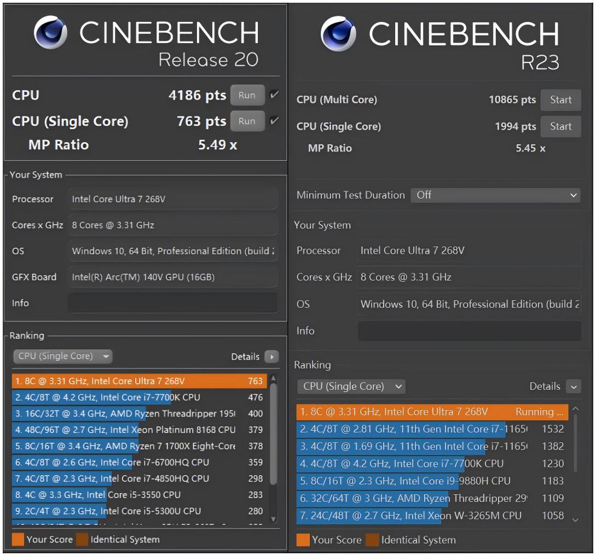The image size is (596, 556).
Task: Click the R20 ranking scrollbar thumb
Action: [273, 434]
